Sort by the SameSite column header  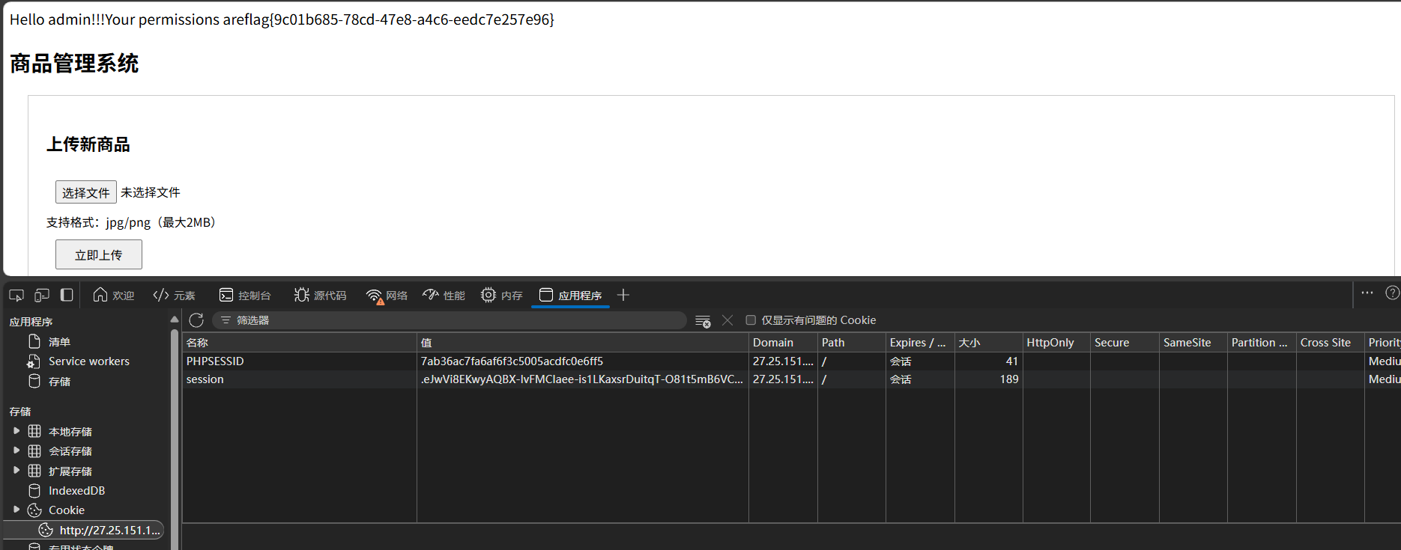(1193, 343)
